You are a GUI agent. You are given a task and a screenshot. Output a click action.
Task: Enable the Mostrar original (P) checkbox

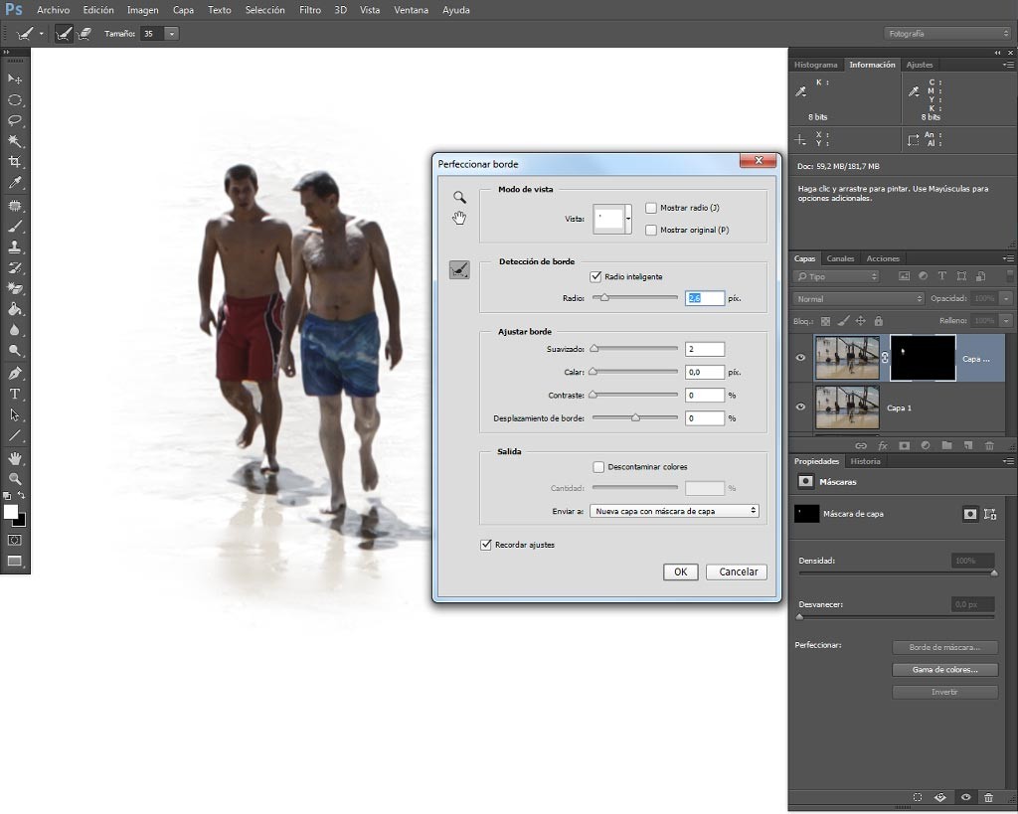651,230
